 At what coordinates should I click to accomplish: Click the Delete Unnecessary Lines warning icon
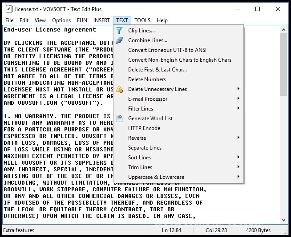point(119,89)
